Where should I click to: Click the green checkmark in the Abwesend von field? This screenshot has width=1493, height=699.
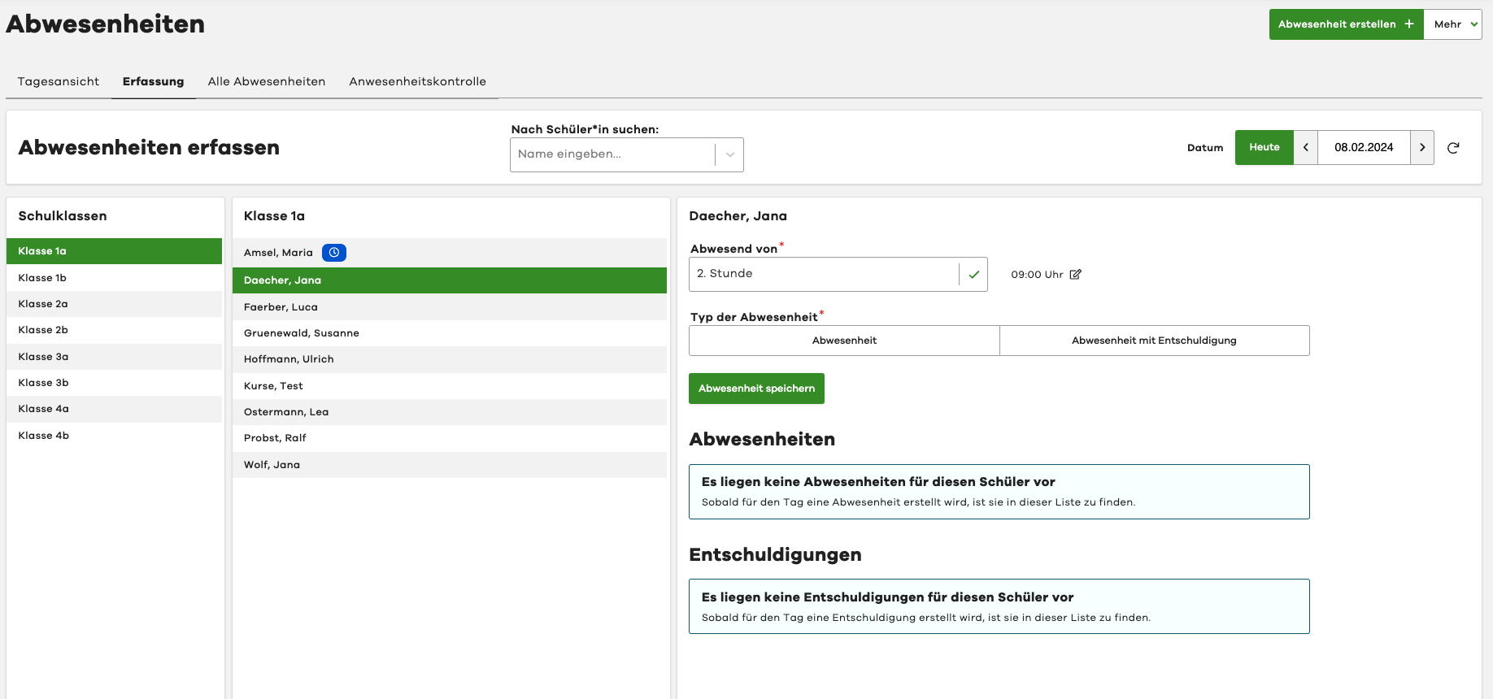pyautogui.click(x=973, y=275)
